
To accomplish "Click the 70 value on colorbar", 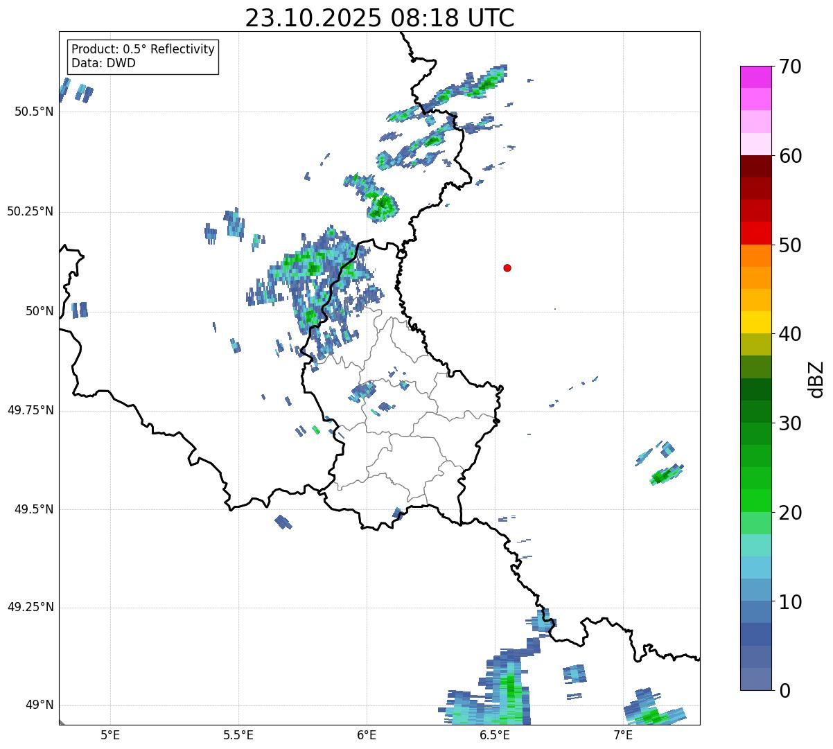I will point(790,67).
